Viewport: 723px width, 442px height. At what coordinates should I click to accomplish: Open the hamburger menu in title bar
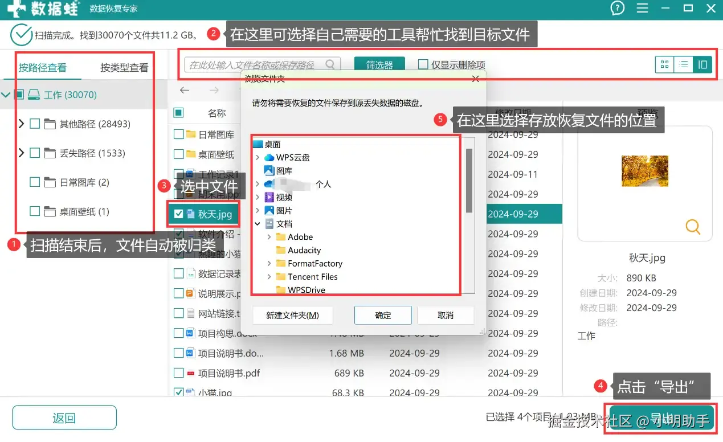pyautogui.click(x=643, y=8)
